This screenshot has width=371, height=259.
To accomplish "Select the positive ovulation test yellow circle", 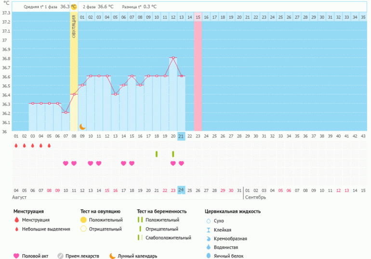I will coord(83,220).
